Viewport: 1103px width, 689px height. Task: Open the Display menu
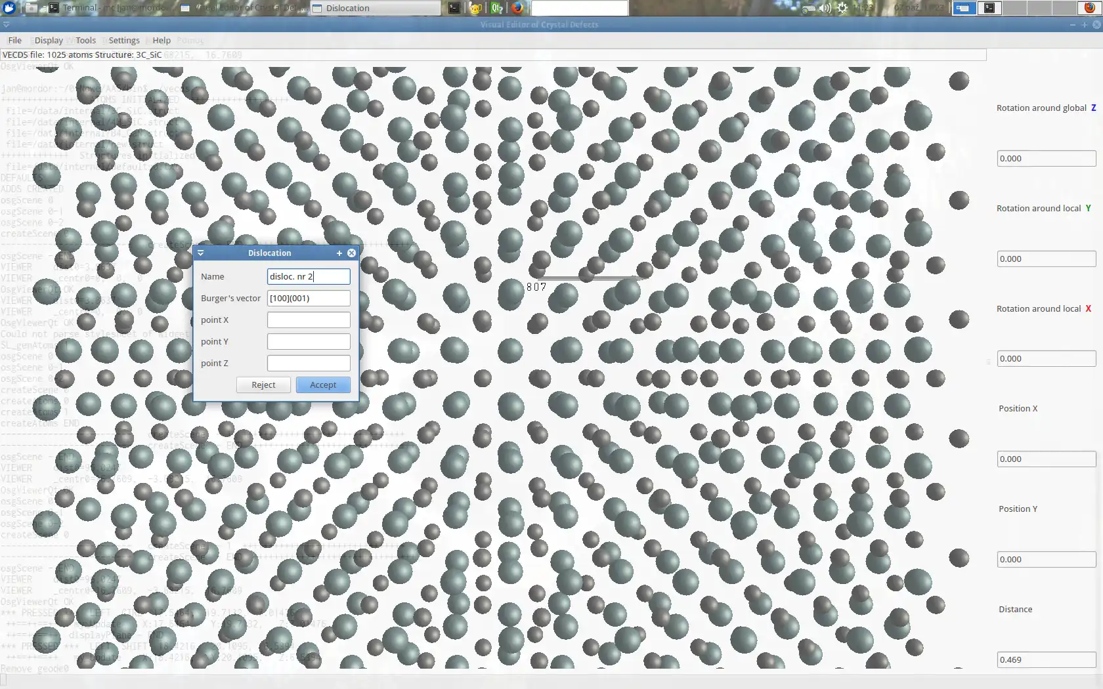[x=49, y=40]
